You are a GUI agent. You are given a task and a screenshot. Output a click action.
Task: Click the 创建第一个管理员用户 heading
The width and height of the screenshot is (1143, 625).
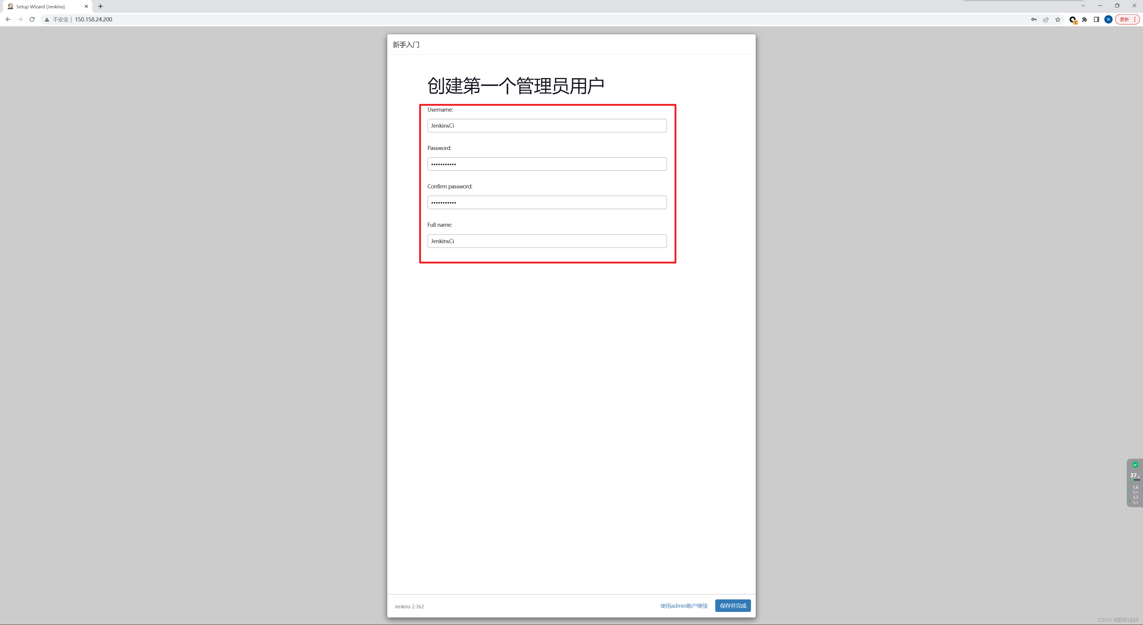click(x=516, y=86)
